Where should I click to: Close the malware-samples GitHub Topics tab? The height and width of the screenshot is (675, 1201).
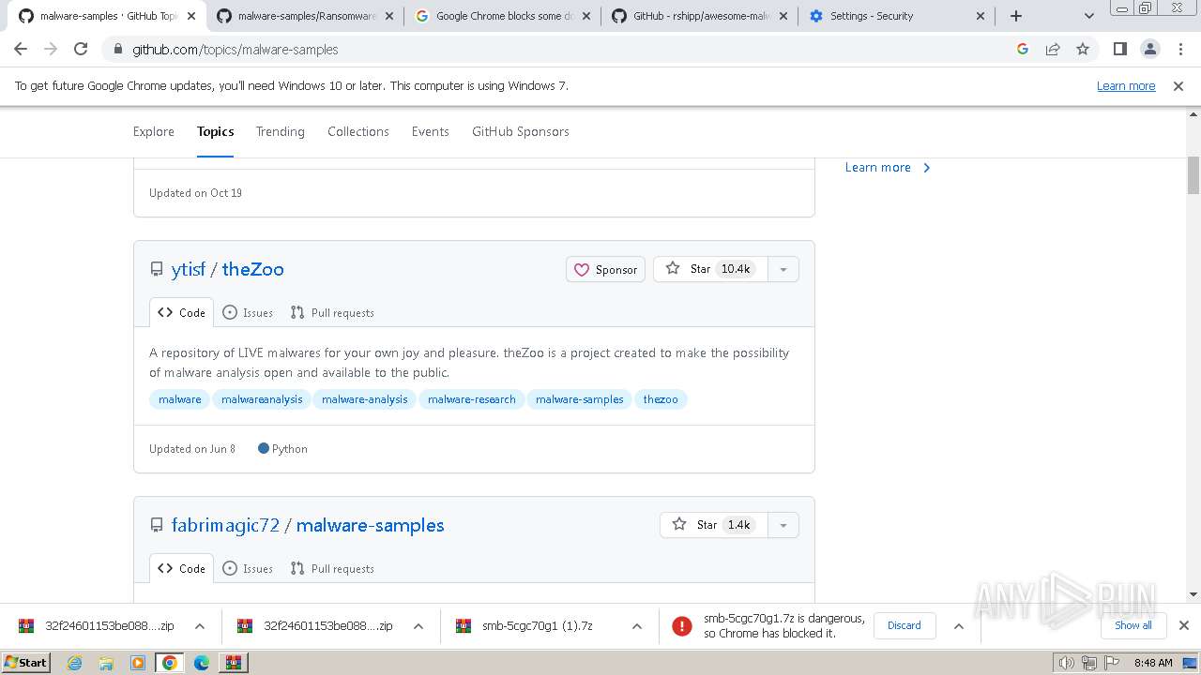coord(190,16)
